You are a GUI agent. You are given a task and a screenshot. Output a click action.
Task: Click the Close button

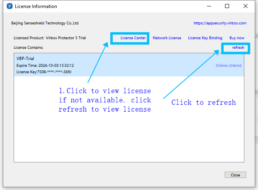pos(235,175)
